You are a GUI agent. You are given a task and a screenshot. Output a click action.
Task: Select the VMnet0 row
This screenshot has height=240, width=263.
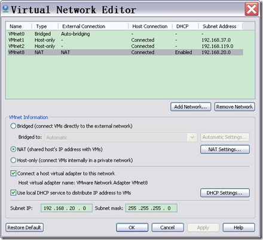(x=125, y=34)
